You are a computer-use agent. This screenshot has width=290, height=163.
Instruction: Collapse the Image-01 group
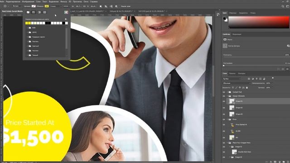[230, 147]
